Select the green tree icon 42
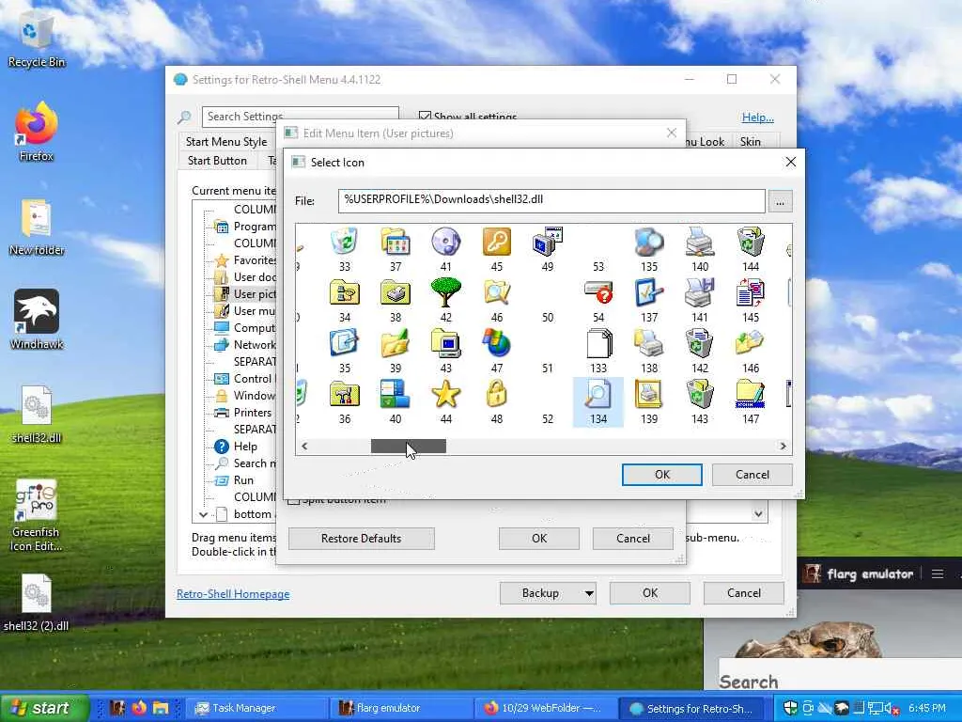962x722 pixels. pos(446,292)
